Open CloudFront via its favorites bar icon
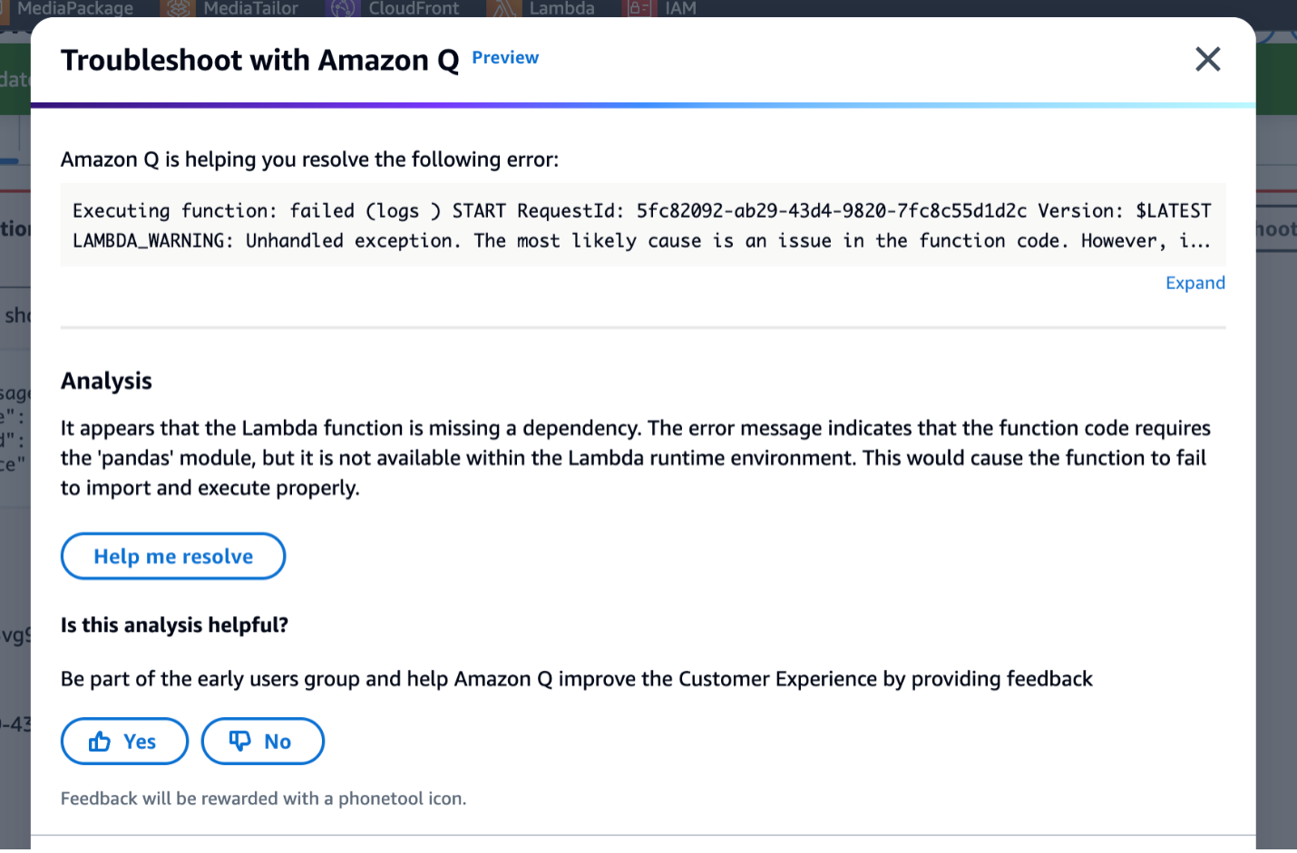Viewport: 1297px width, 853px height. click(x=343, y=9)
